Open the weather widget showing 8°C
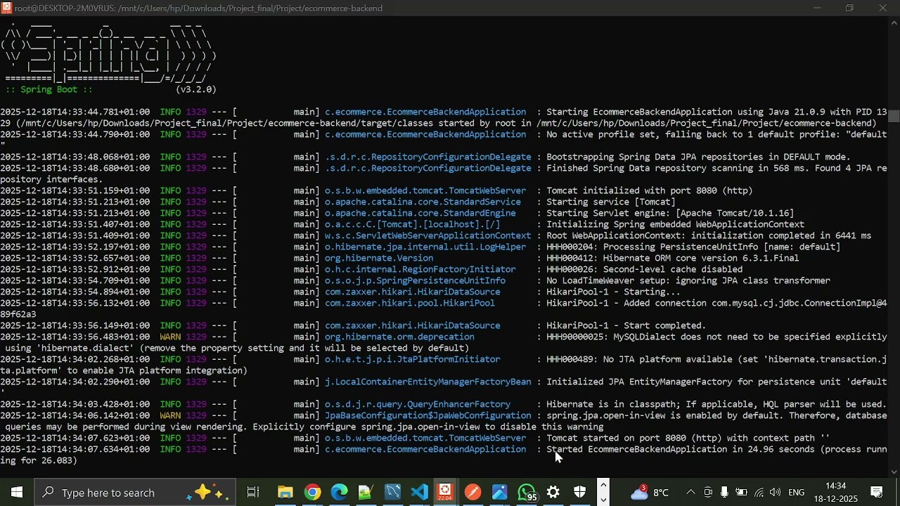Image resolution: width=900 pixels, height=506 pixels. [x=650, y=493]
